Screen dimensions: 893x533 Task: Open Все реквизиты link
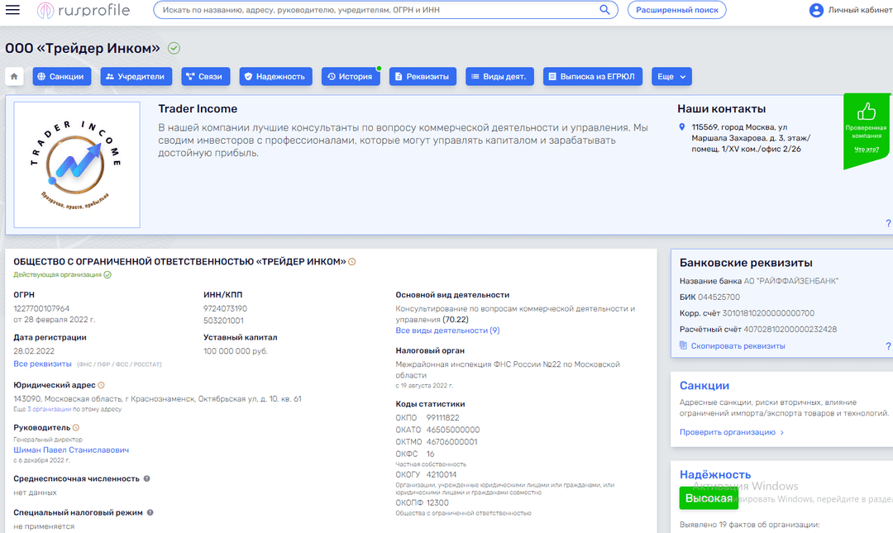[43, 364]
